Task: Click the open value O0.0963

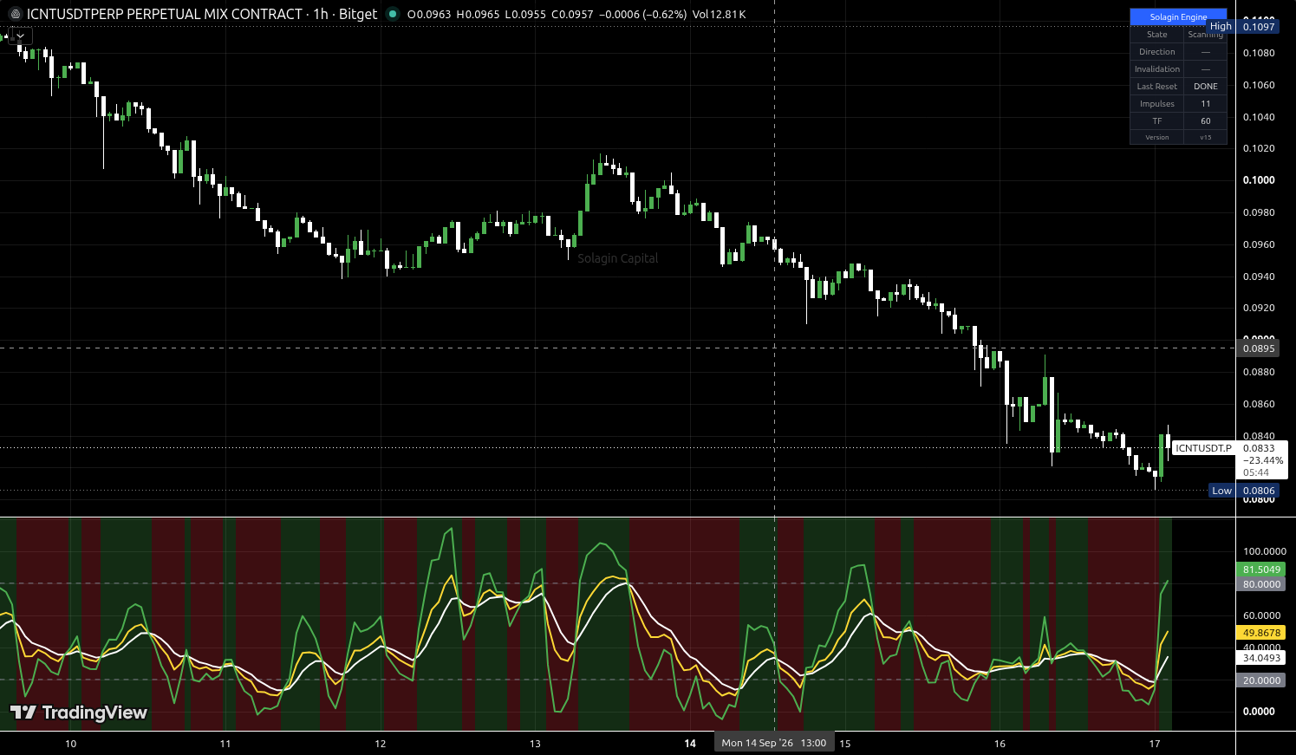Action: coord(429,15)
